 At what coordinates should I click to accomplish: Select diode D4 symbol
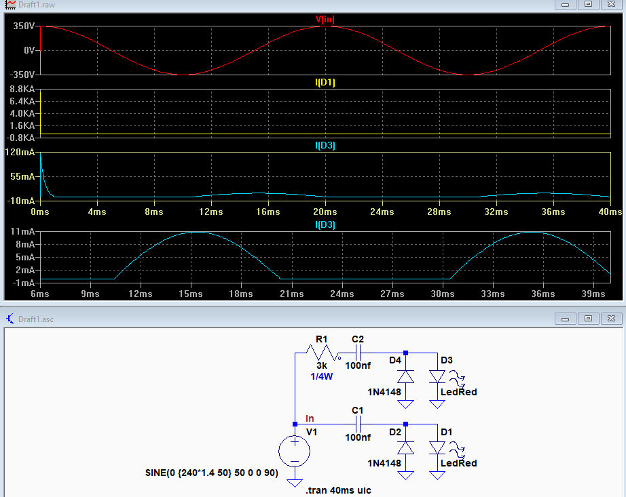click(405, 376)
